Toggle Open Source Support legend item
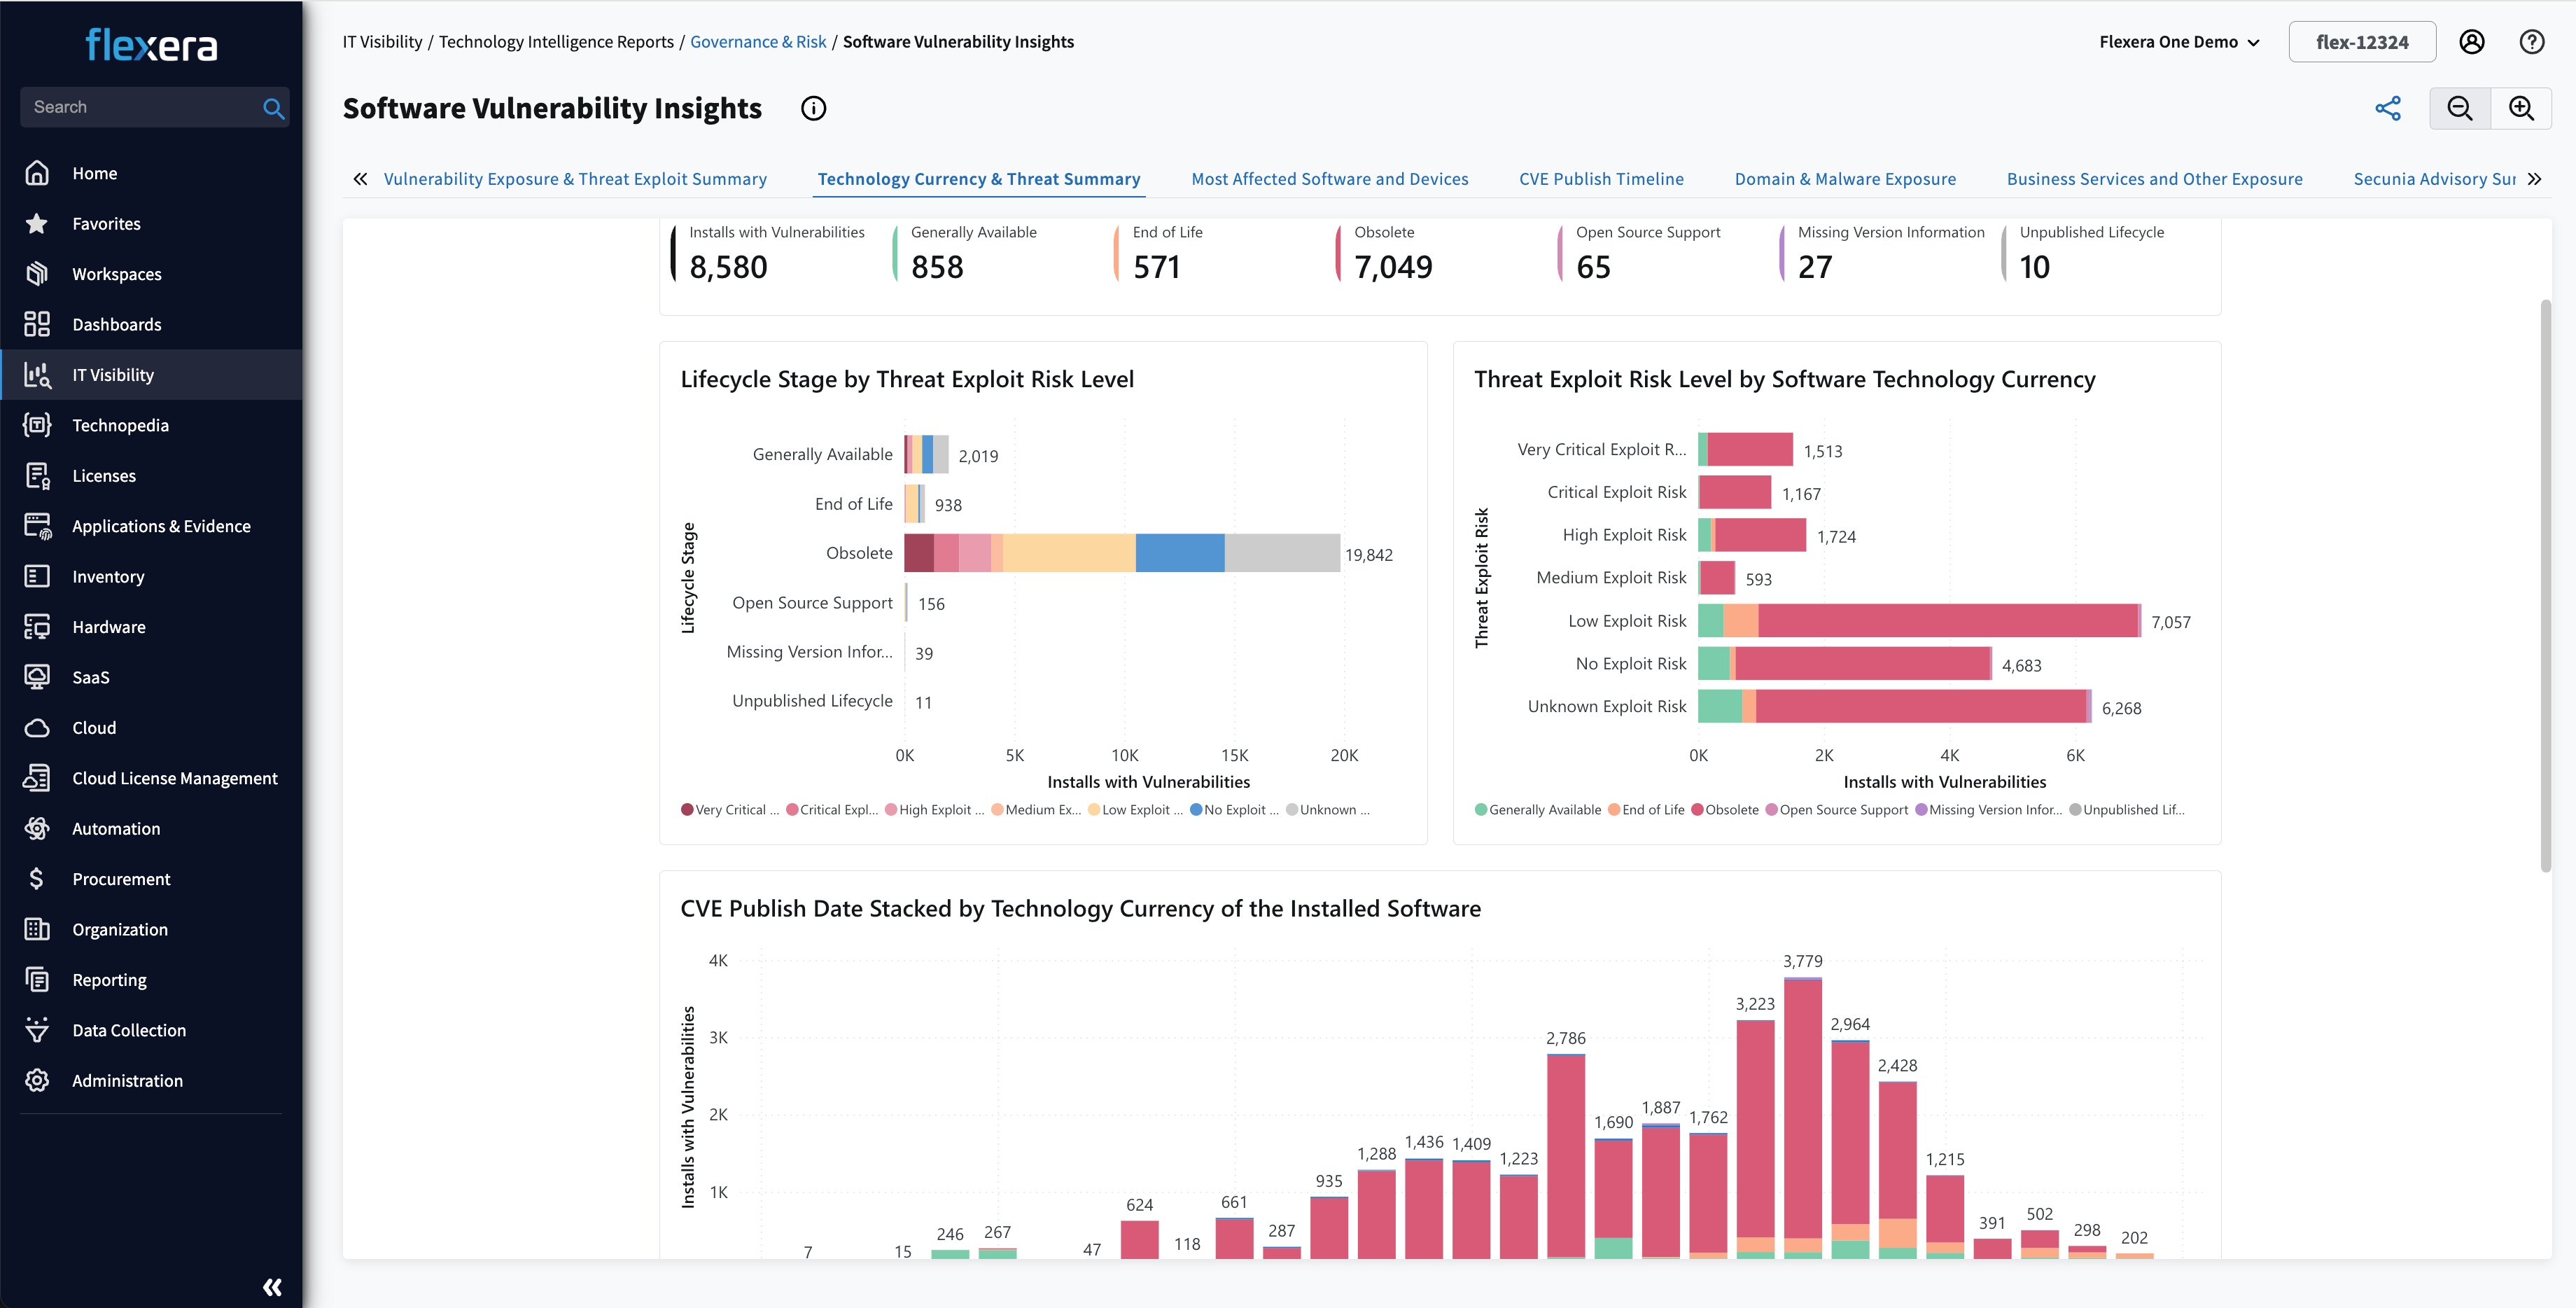This screenshot has width=2576, height=1308. pos(1837,810)
